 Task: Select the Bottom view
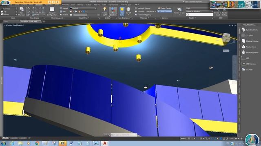point(5,14)
